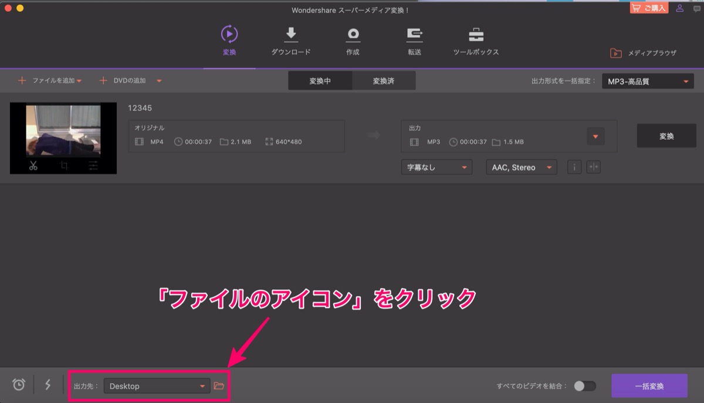Expand the AAC, Stereo audio dropdown
Image resolution: width=704 pixels, height=403 pixels.
click(x=522, y=167)
